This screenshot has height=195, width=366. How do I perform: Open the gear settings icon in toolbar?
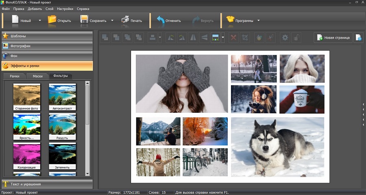[285, 38]
